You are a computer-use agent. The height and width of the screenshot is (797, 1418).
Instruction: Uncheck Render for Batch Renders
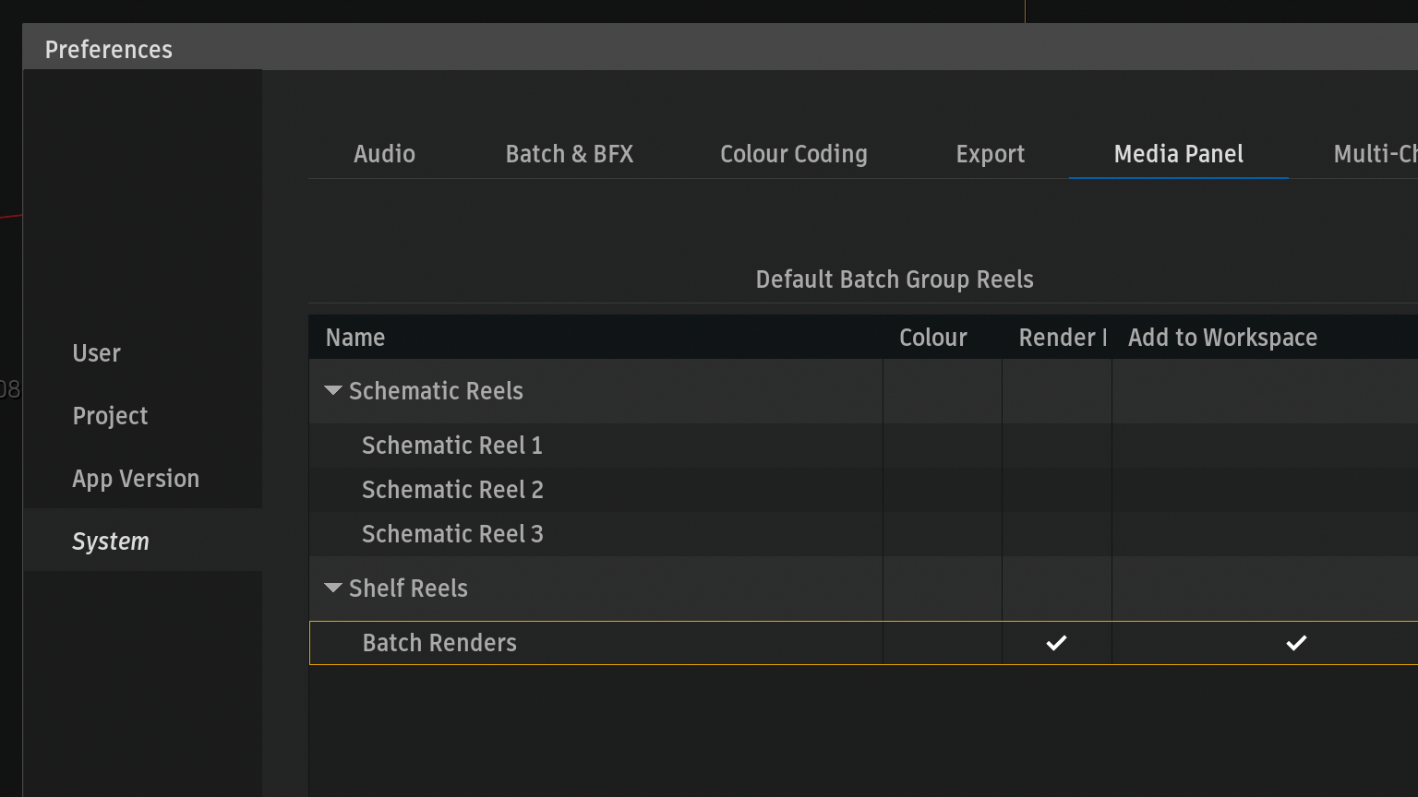1056,643
